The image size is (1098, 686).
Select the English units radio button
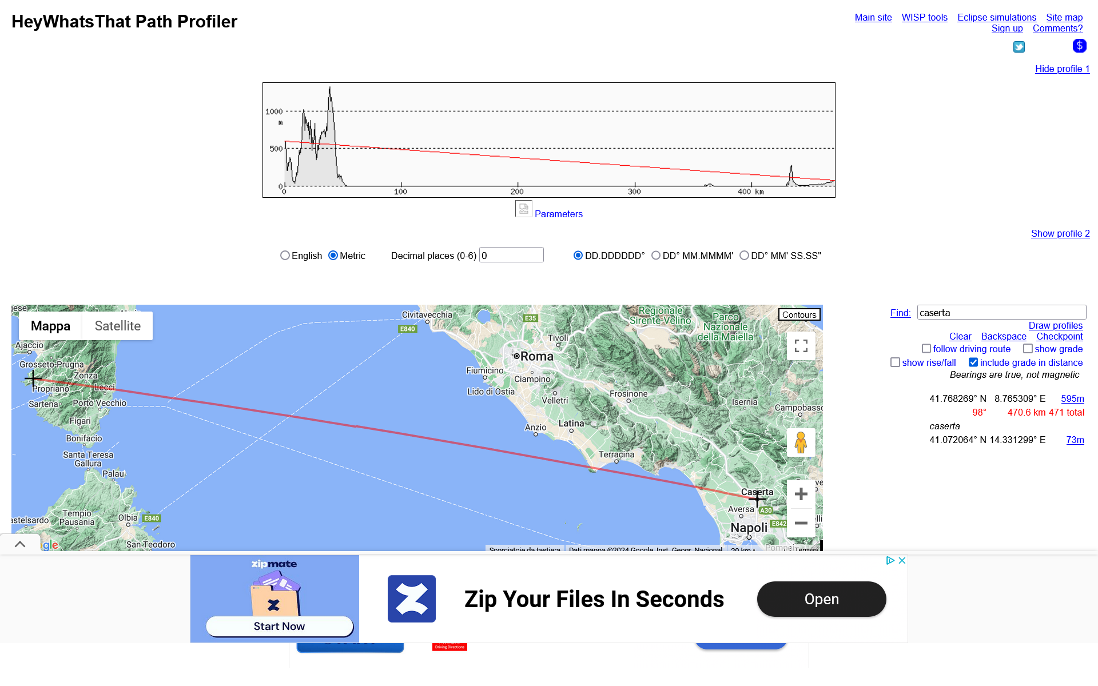[x=285, y=256]
